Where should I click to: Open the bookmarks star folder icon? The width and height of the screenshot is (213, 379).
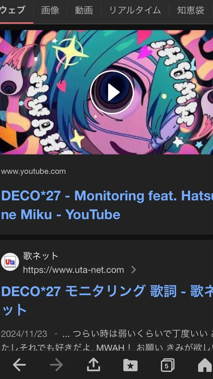(130, 365)
